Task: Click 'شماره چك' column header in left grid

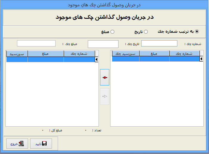Action: click(x=79, y=54)
